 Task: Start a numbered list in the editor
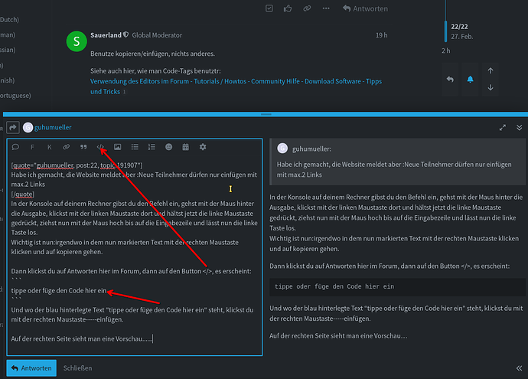pos(151,146)
